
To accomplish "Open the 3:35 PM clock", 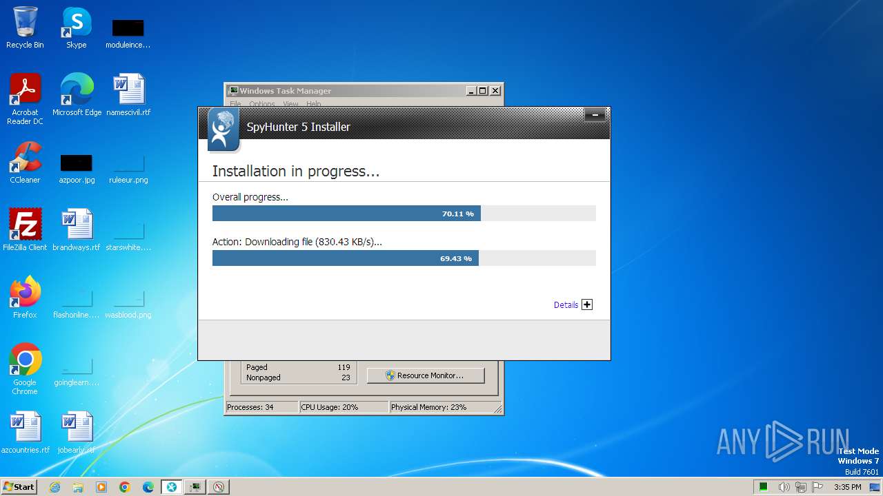I will 847,487.
